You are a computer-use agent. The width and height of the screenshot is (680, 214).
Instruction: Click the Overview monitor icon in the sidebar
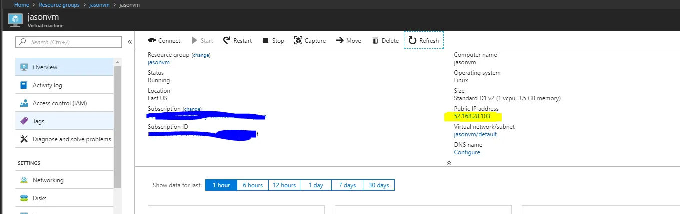[x=24, y=67]
